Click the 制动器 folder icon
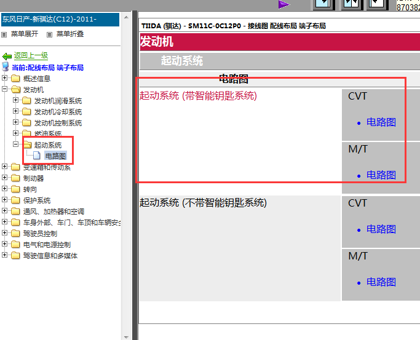Viewport: 420px width, 340px height. [x=16, y=178]
